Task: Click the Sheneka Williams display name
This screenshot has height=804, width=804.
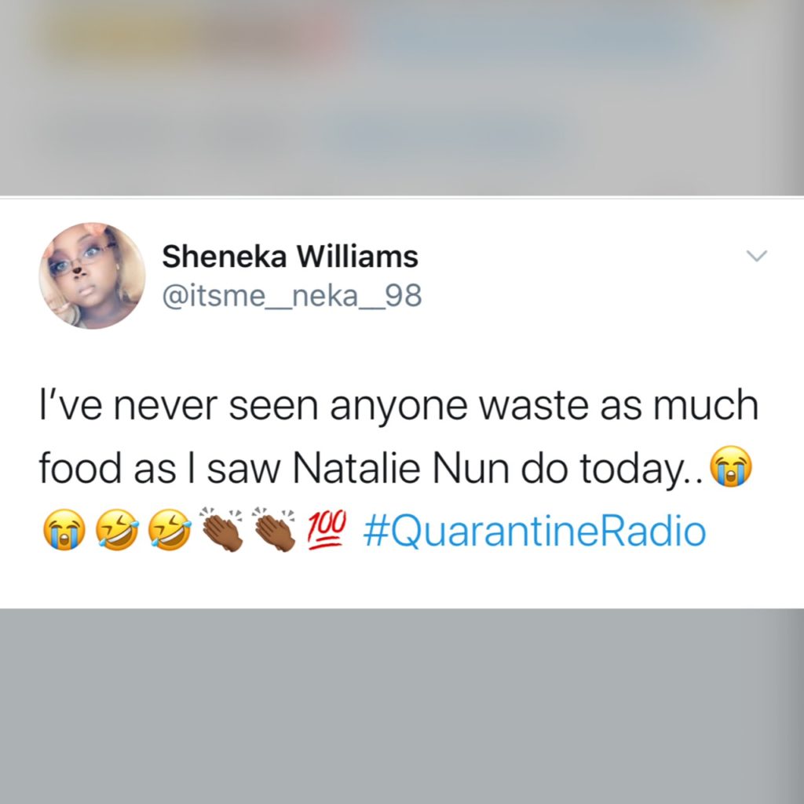Action: coord(290,257)
